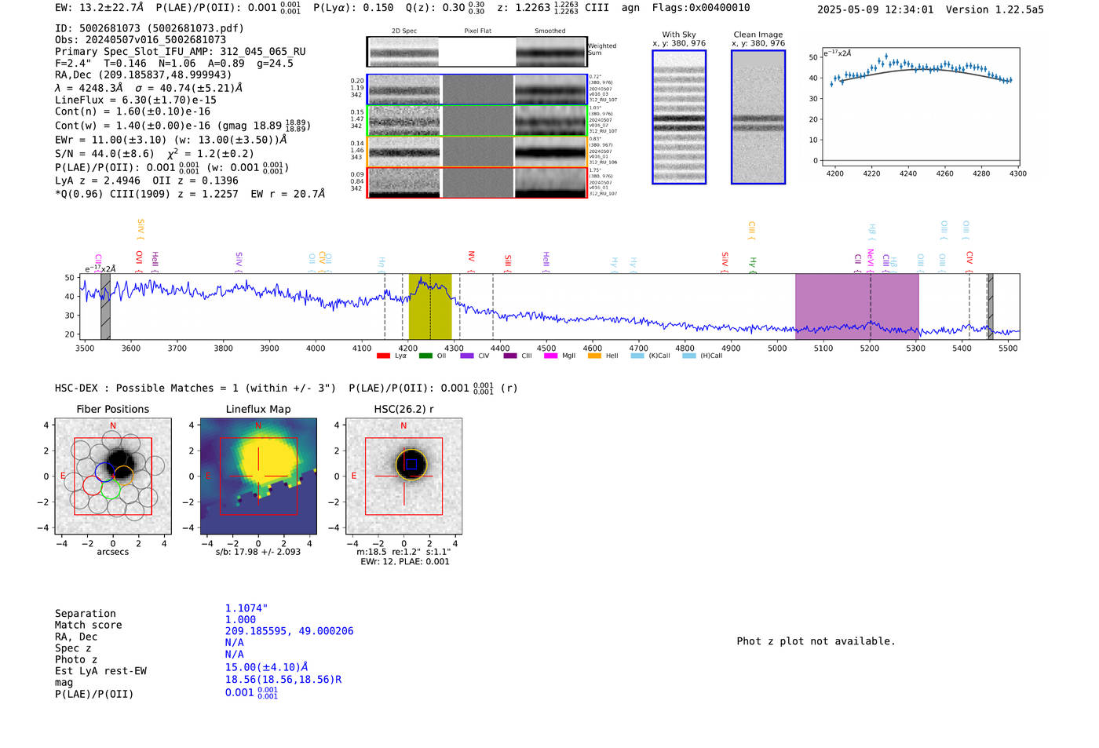Click the Version 1.22.5a5 text
Screen dimensions: 1099x748
coord(995,9)
